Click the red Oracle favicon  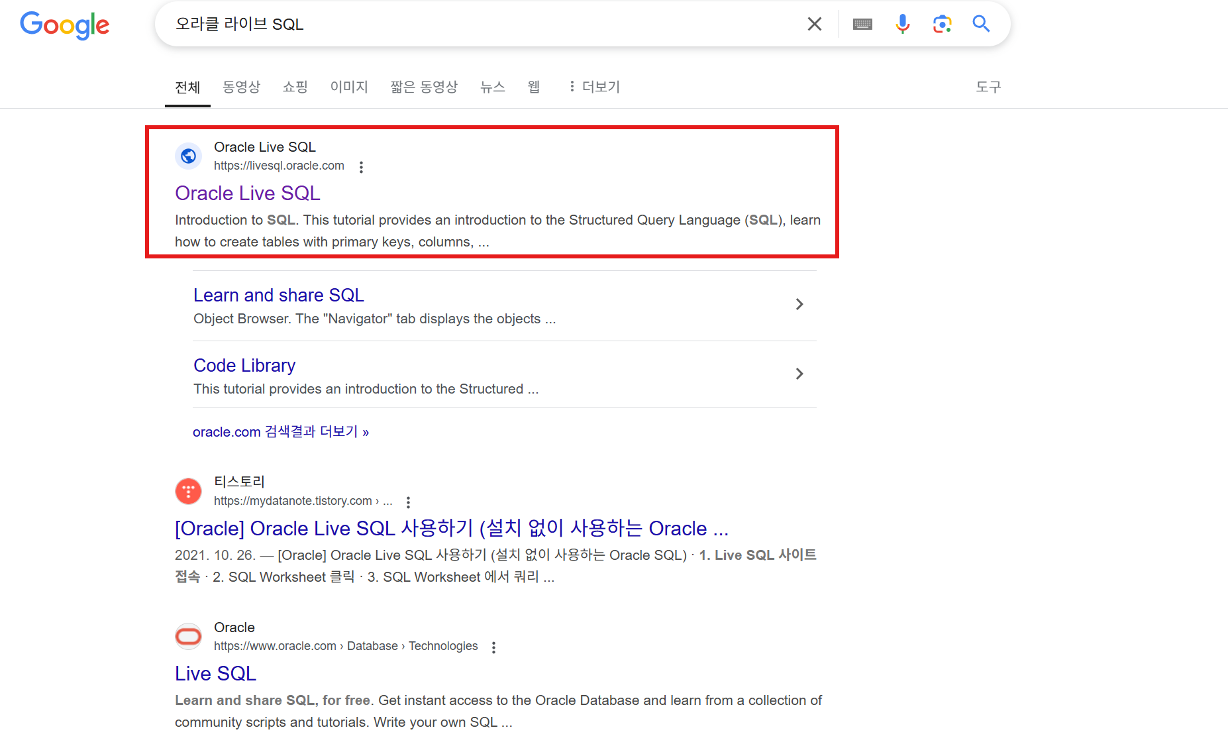coord(188,636)
